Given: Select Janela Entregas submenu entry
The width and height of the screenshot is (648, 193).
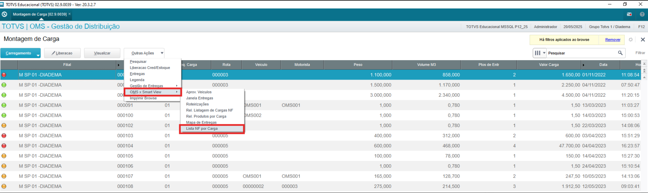Looking at the screenshot, I should point(199,98).
